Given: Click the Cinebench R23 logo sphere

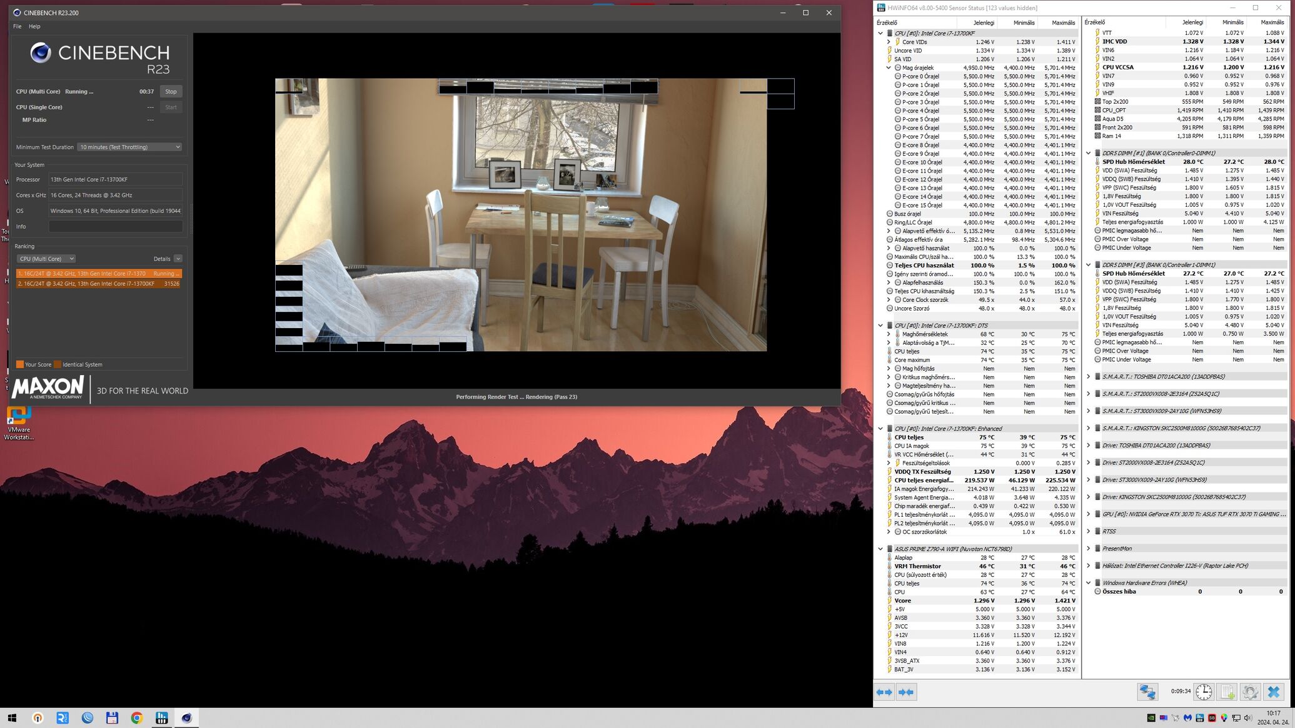Looking at the screenshot, I should 41,52.
